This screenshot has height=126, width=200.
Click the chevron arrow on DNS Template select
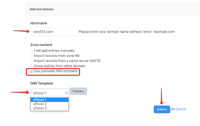tap(66, 93)
